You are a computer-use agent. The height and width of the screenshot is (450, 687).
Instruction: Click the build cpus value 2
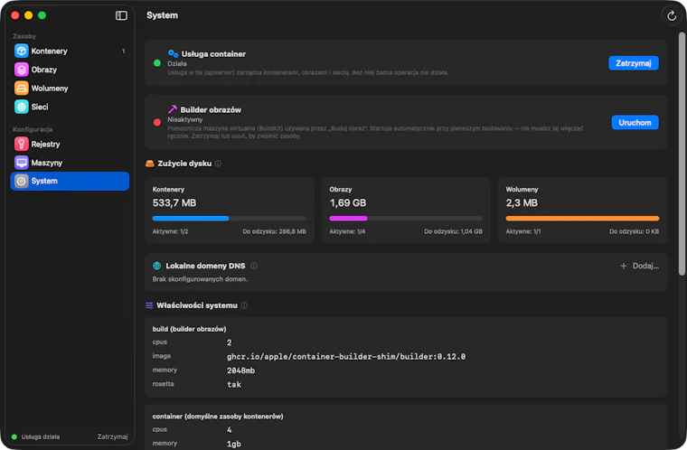pyautogui.click(x=229, y=342)
